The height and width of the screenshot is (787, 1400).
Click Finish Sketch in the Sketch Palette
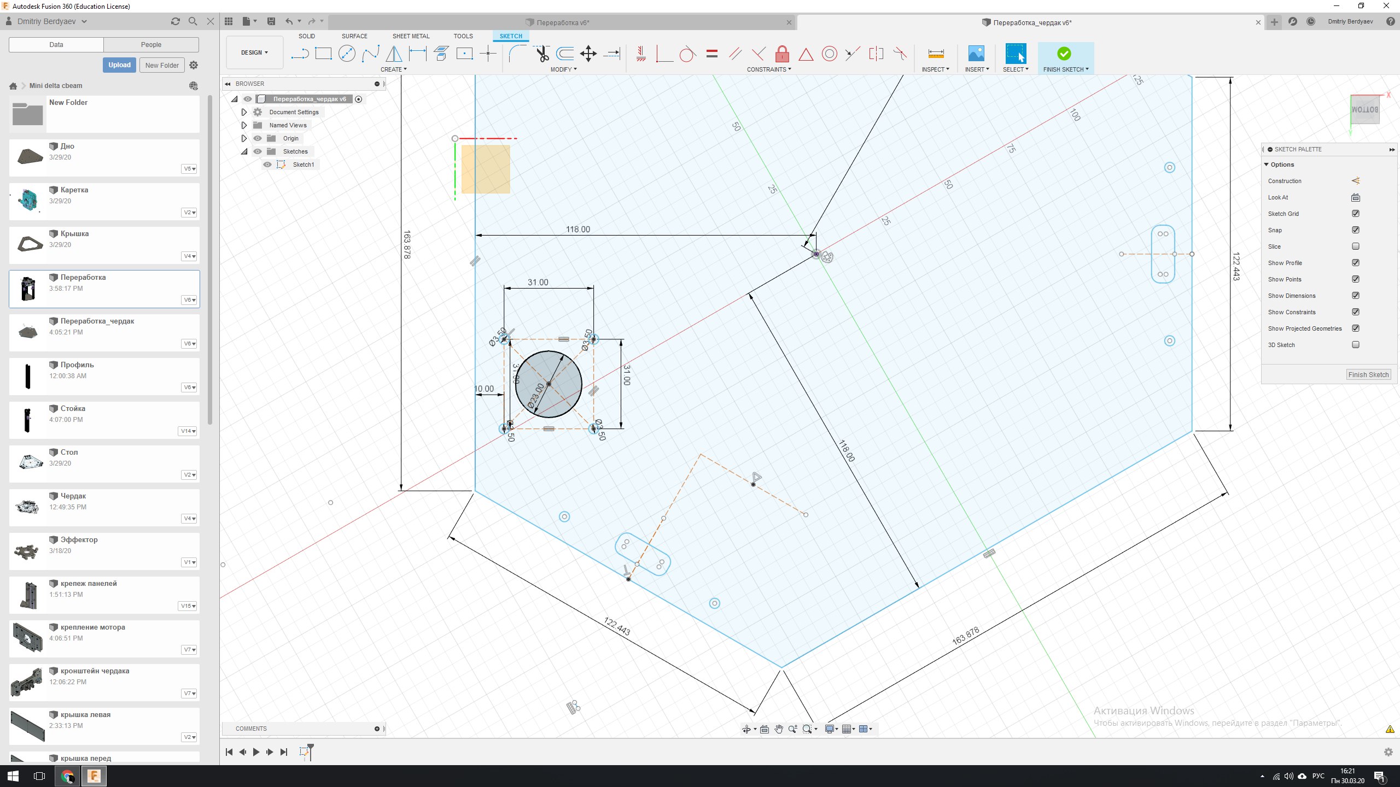tap(1368, 375)
